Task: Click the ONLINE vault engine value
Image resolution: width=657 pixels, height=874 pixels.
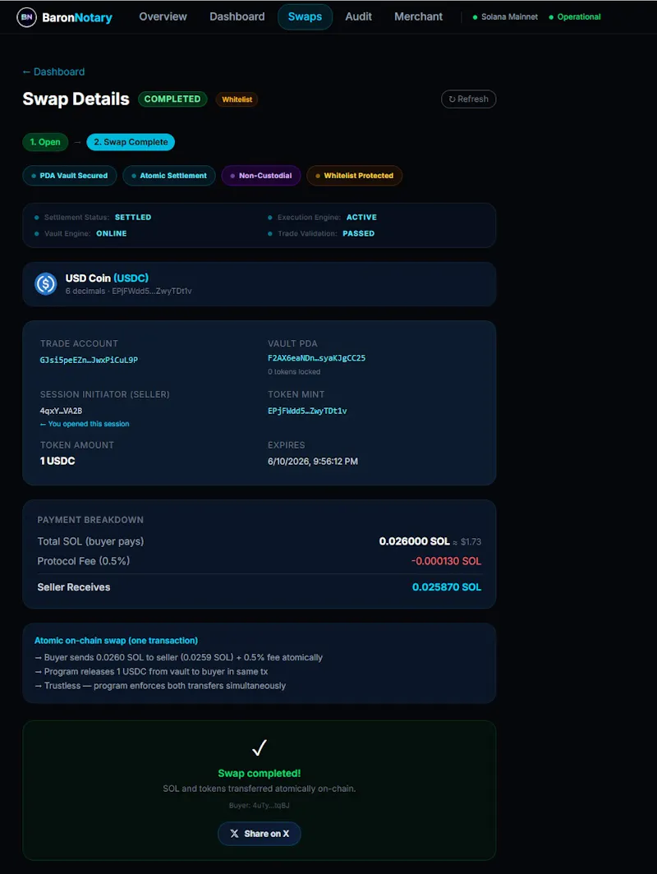Action: [112, 233]
